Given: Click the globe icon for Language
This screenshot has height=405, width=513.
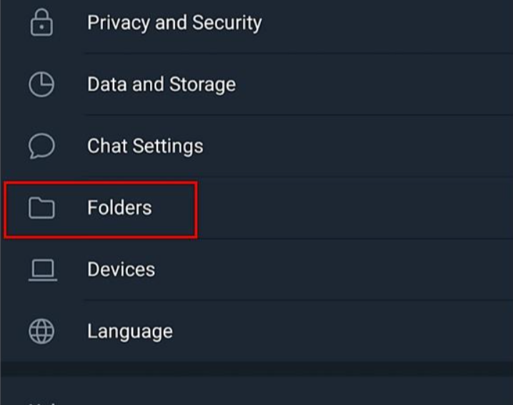Looking at the screenshot, I should [x=41, y=331].
